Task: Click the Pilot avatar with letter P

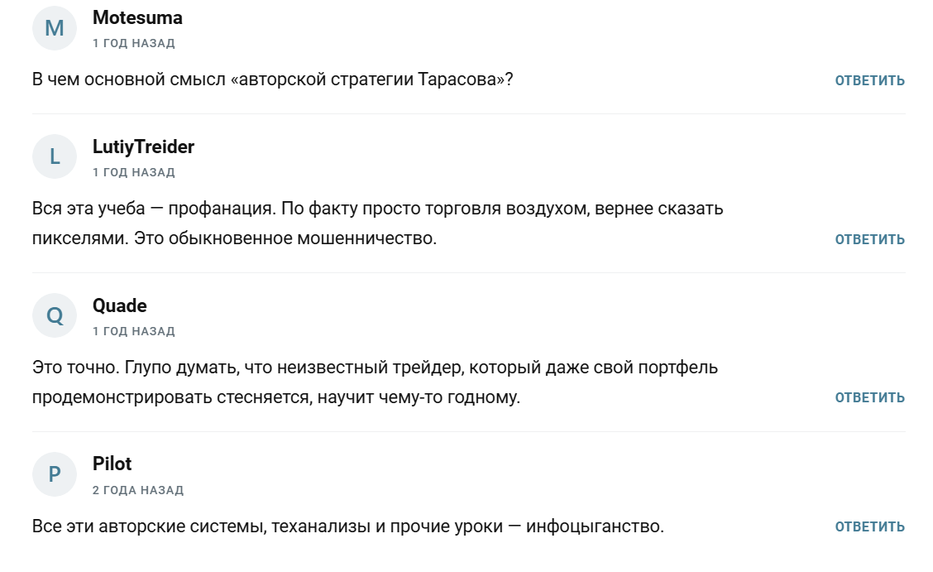Action: point(55,474)
